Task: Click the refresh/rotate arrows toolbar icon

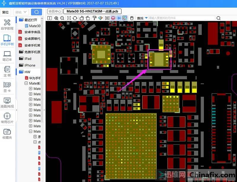Action: pyautogui.click(x=75, y=18)
